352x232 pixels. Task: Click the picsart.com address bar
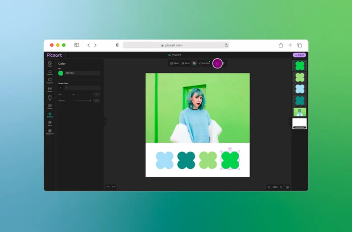(176, 45)
